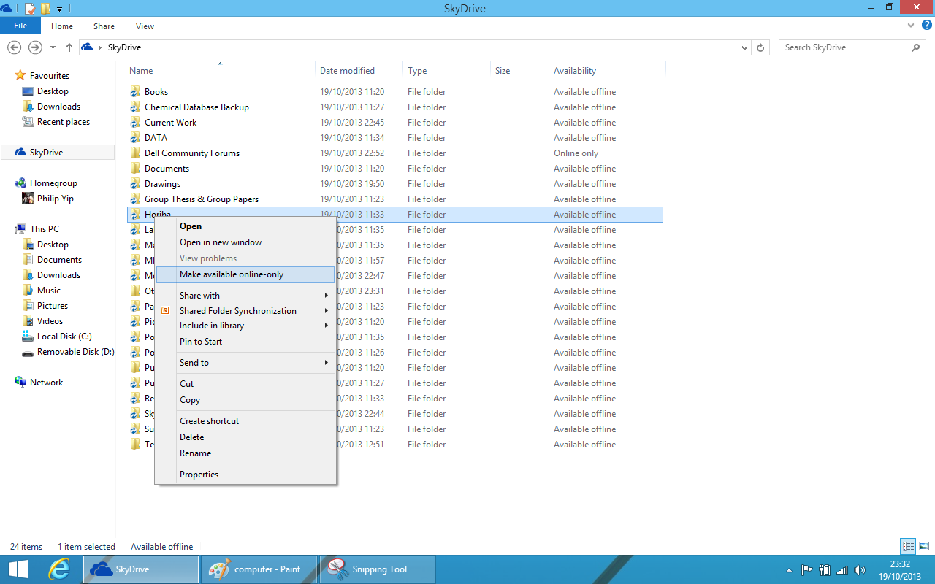
Task: Switch to Snipping Tool on taskbar
Action: point(377,569)
